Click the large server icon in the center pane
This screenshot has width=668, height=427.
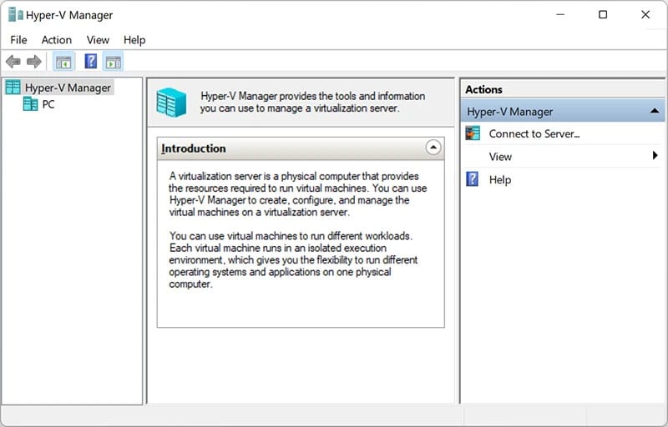(172, 102)
